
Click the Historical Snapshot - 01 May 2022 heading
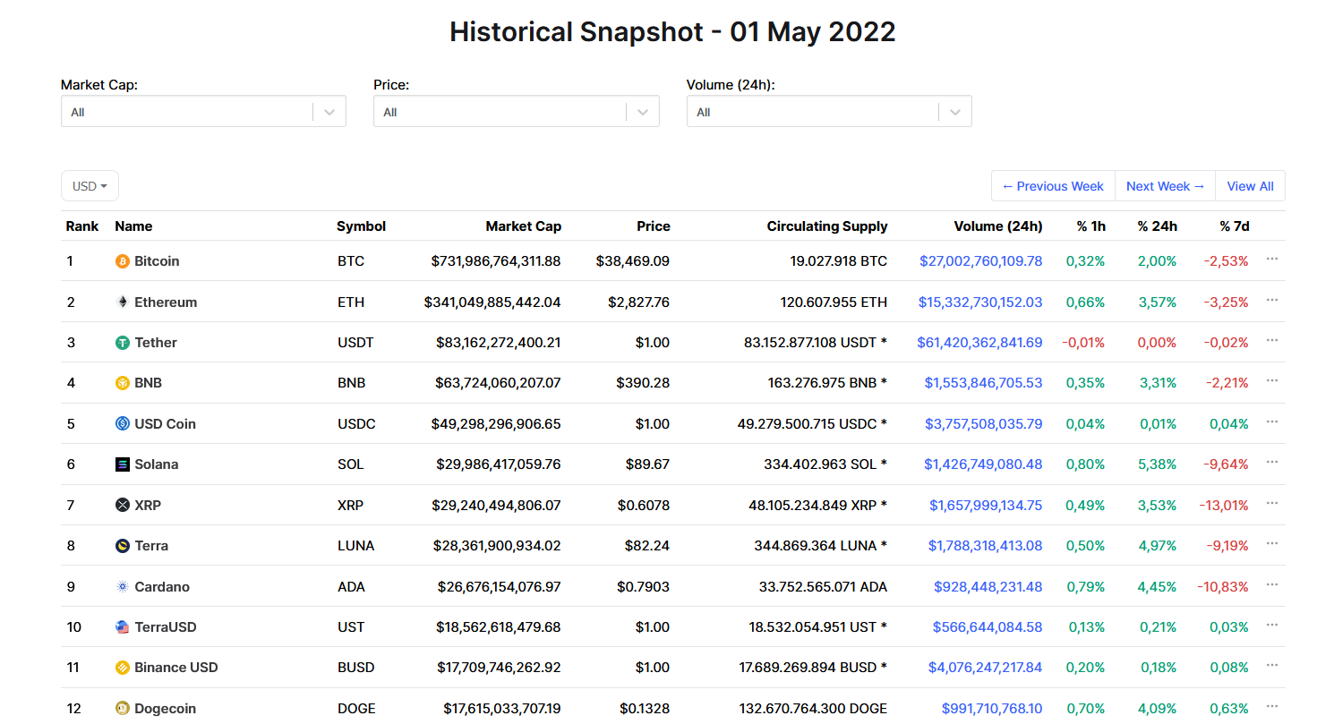(672, 32)
